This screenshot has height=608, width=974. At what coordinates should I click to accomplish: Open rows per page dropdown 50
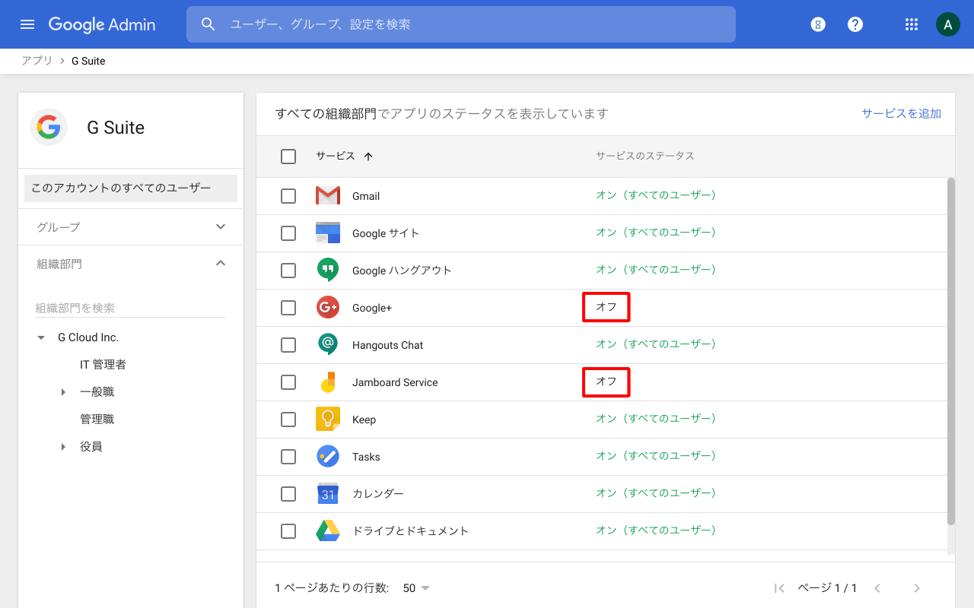pyautogui.click(x=416, y=588)
